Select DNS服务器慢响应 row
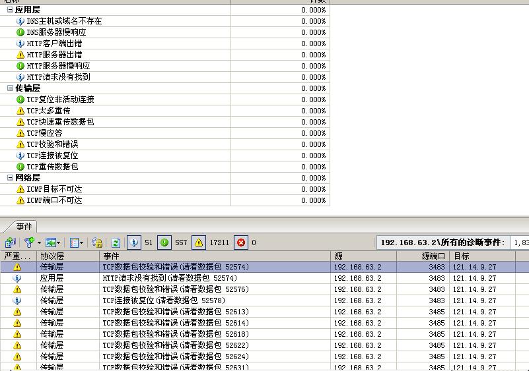529x371 pixels. (165, 32)
